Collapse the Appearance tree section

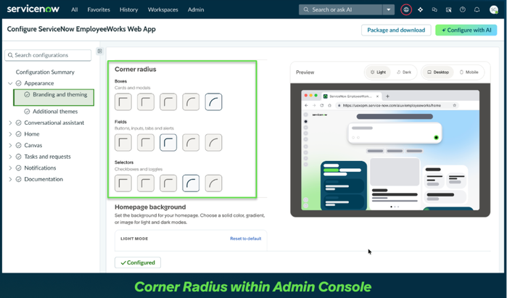[10, 83]
